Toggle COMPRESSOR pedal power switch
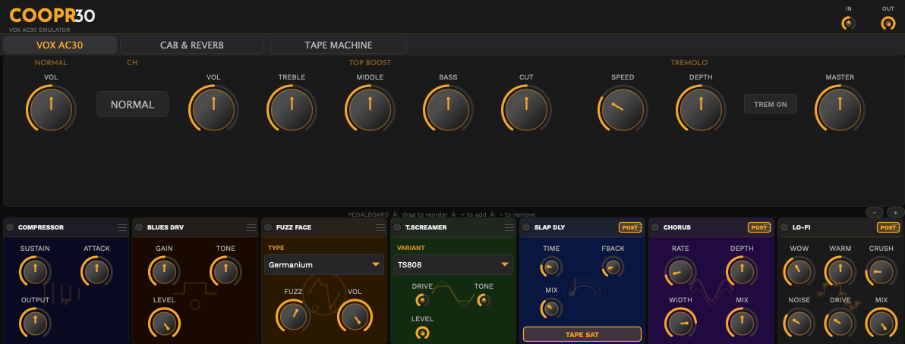Viewport: 905px width, 344px height. (x=10, y=227)
